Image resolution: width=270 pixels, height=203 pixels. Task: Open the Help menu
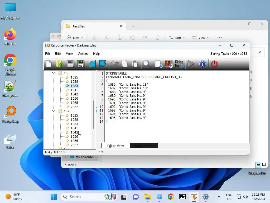[x=96, y=54]
